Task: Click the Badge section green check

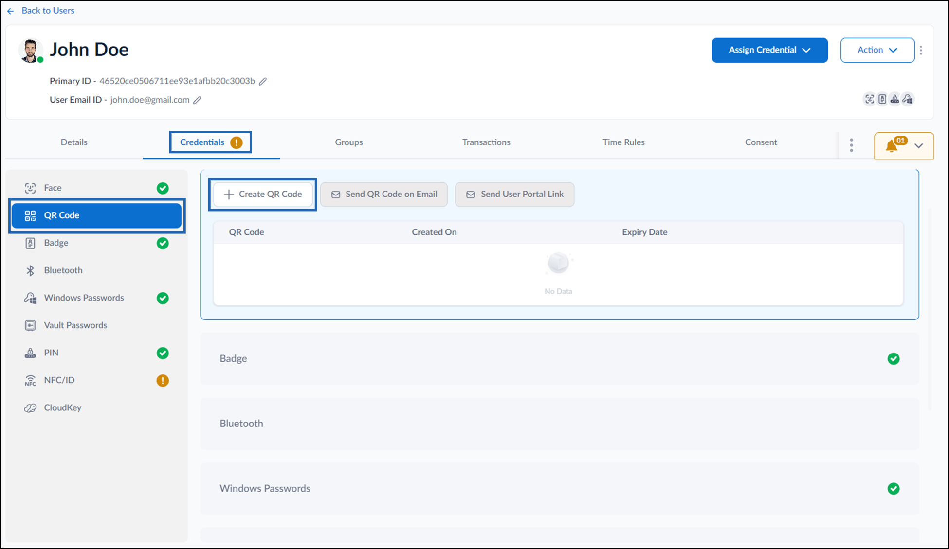Action: click(894, 359)
